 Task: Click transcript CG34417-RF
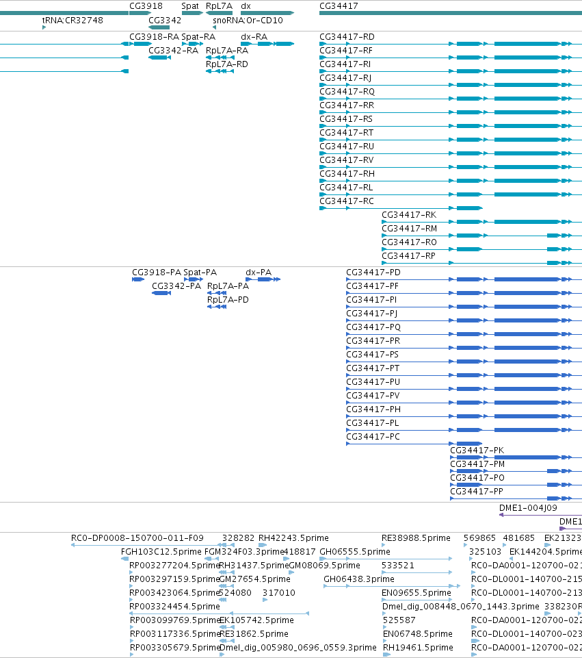click(x=345, y=51)
